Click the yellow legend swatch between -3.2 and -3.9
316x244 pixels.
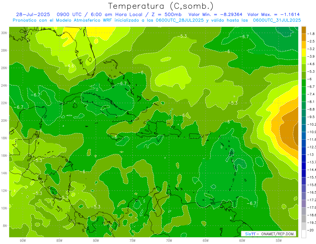click(304, 53)
